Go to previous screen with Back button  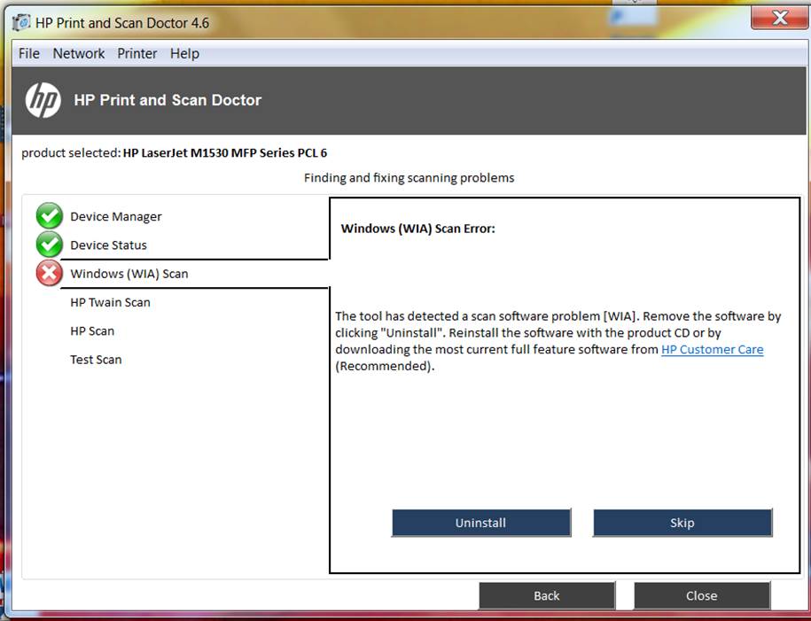point(547,595)
